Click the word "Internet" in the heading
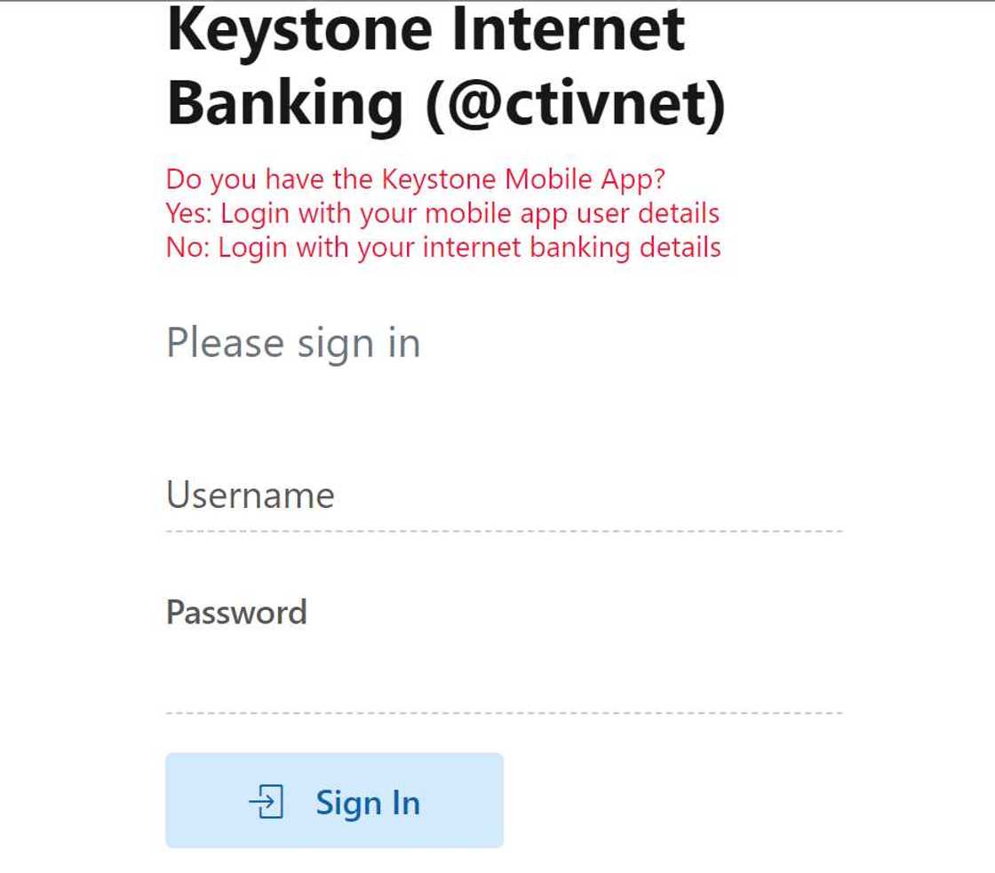Image resolution: width=995 pixels, height=873 pixels. click(x=569, y=28)
